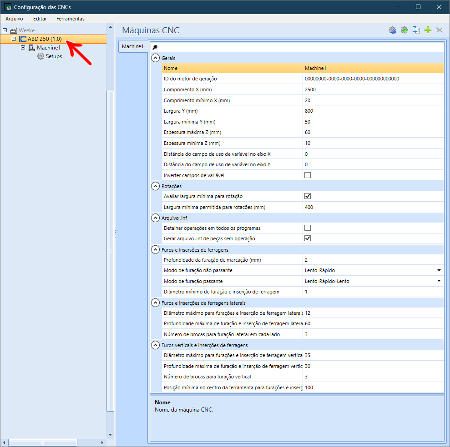Click the duplicate machine pages icon
Image resolution: width=450 pixels, height=447 pixels.
coord(416,30)
